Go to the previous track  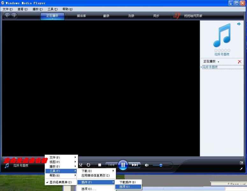pos(111,165)
